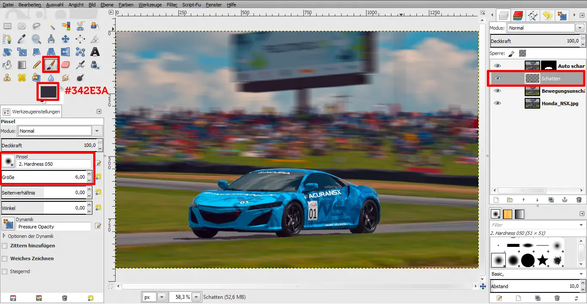Expand Optionen der Dynamik section

tap(4, 236)
